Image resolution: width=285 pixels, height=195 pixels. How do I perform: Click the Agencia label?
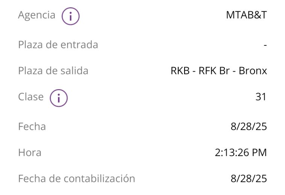[x=36, y=15]
